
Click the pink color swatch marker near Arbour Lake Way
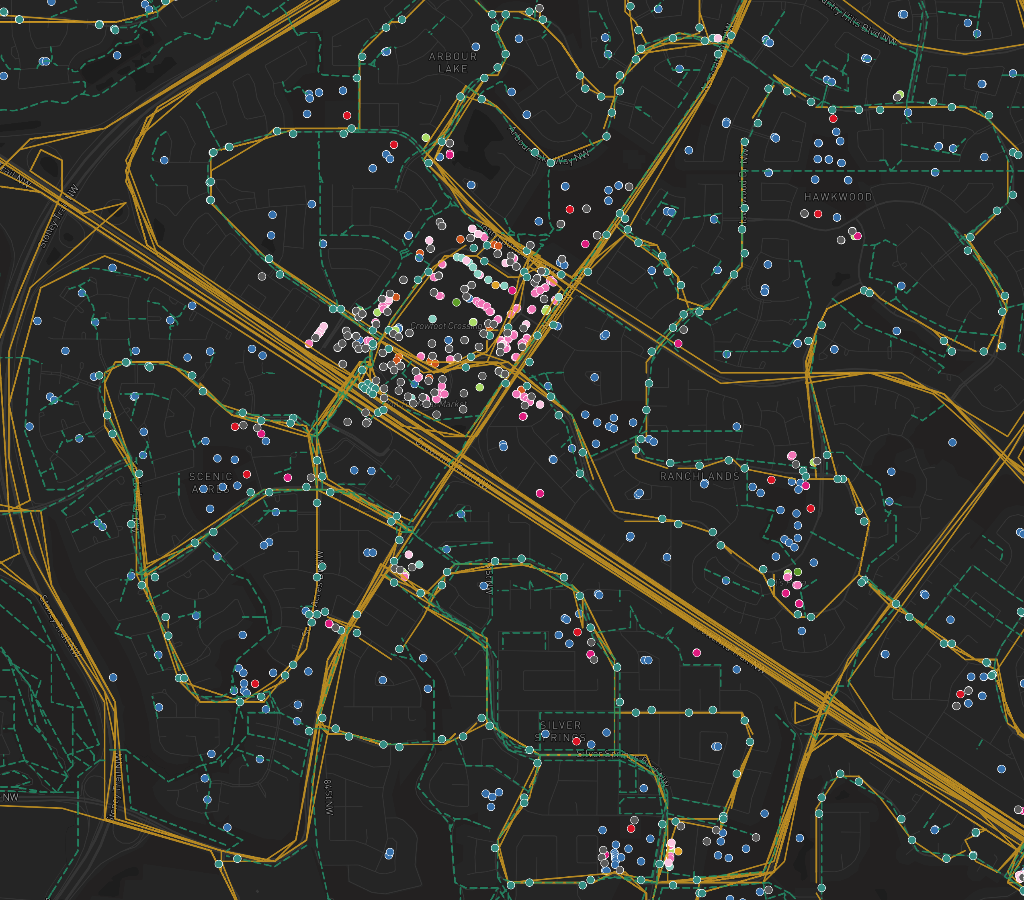[x=449, y=155]
